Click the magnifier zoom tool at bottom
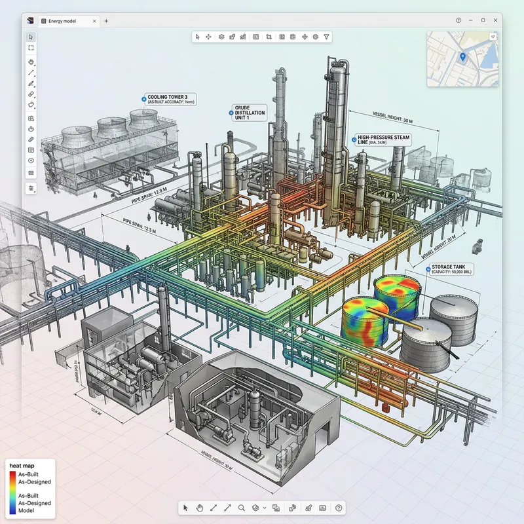 242,508
